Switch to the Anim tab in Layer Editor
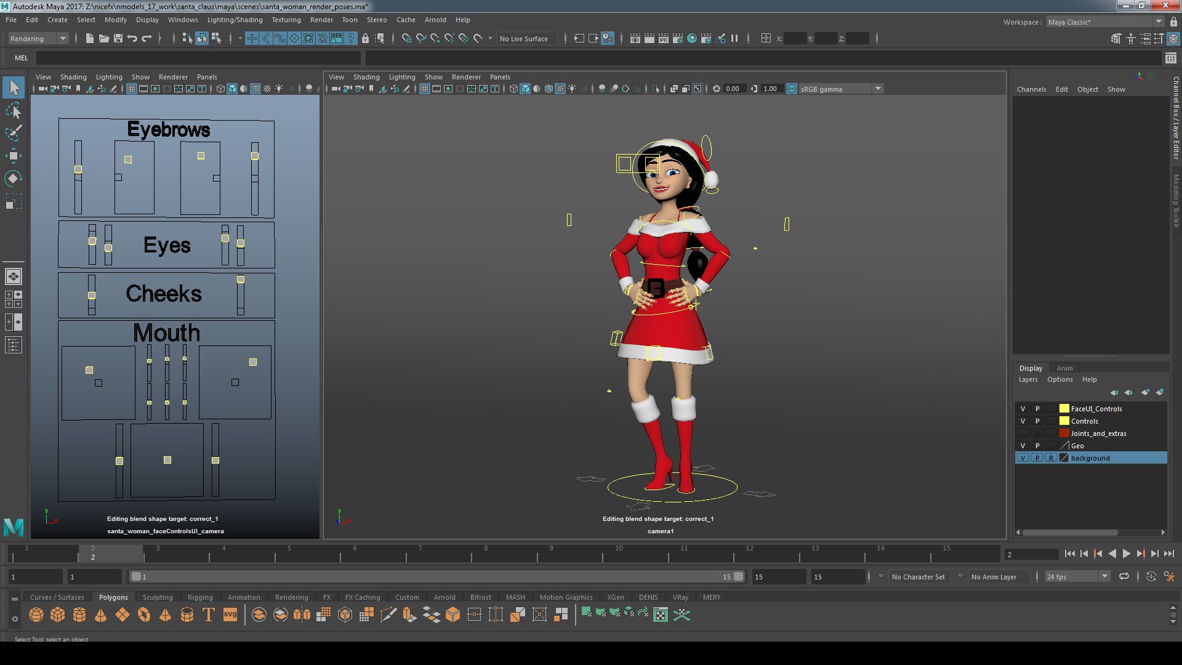1182x665 pixels. (x=1064, y=368)
